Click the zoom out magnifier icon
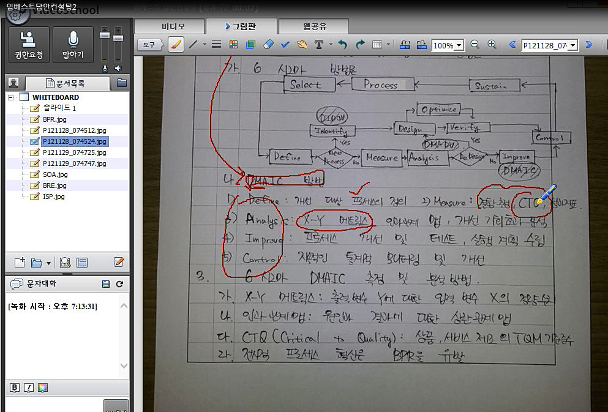Screen dimensions: 608x412 tap(475, 45)
